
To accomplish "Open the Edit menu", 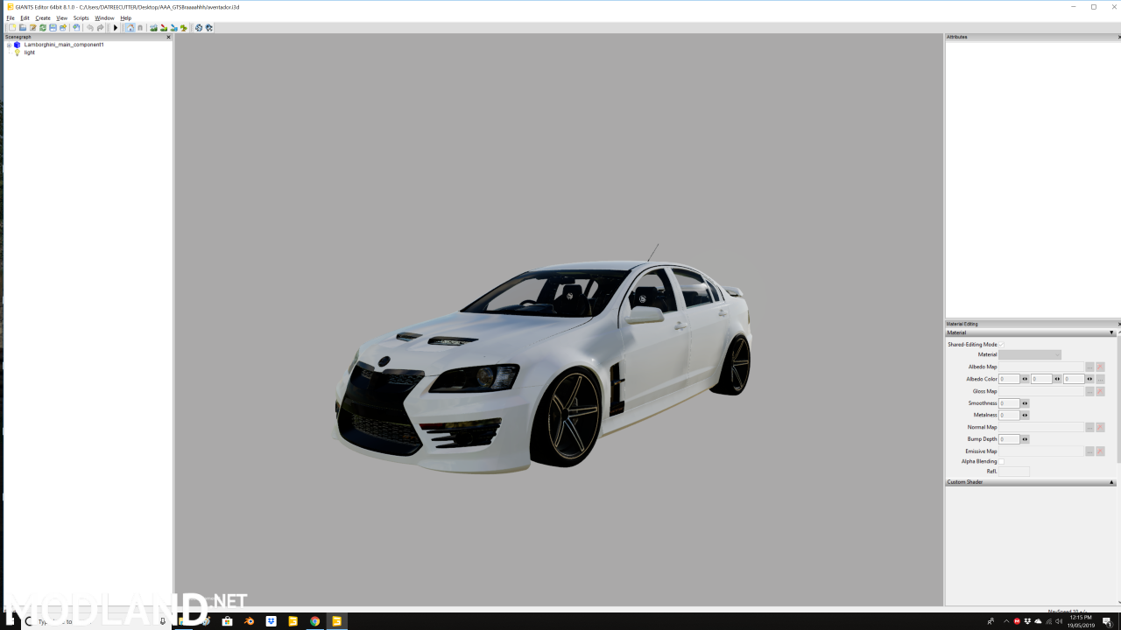I will [x=25, y=17].
